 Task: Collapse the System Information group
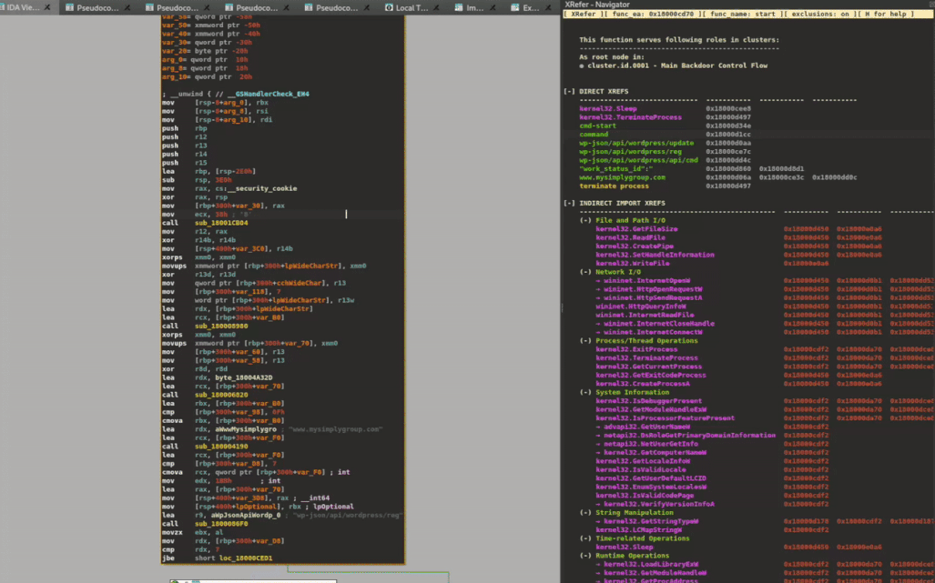click(585, 392)
